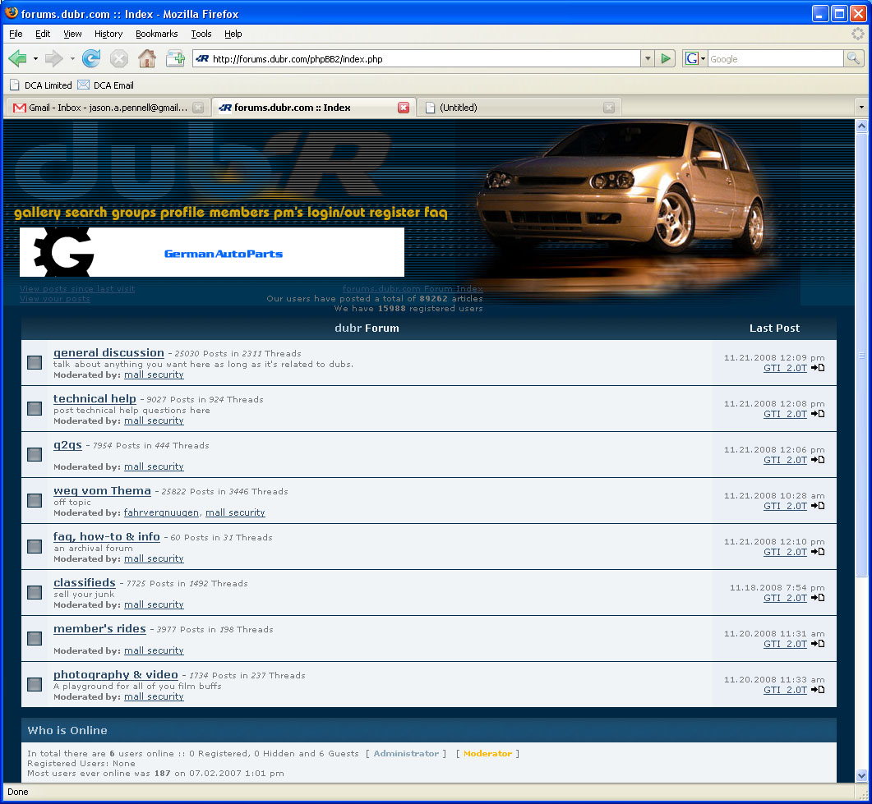Click the gallery link in banner navigation
Screen dimensions: 872x804
(37, 212)
